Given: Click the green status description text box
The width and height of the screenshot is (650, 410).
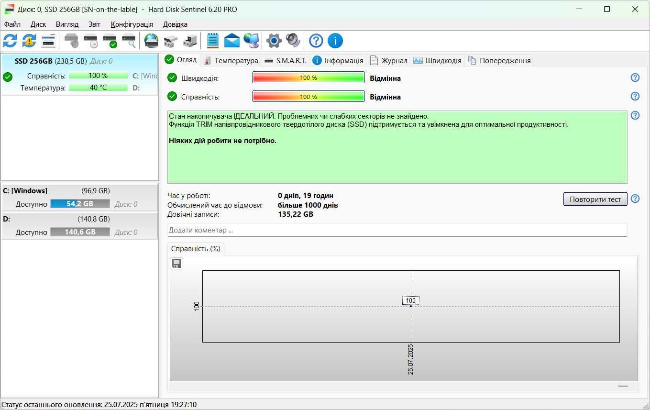Looking at the screenshot, I should (x=397, y=147).
